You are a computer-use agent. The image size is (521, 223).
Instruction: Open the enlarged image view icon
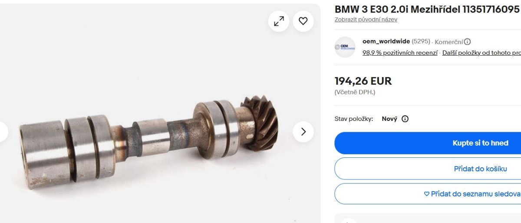[x=279, y=21]
